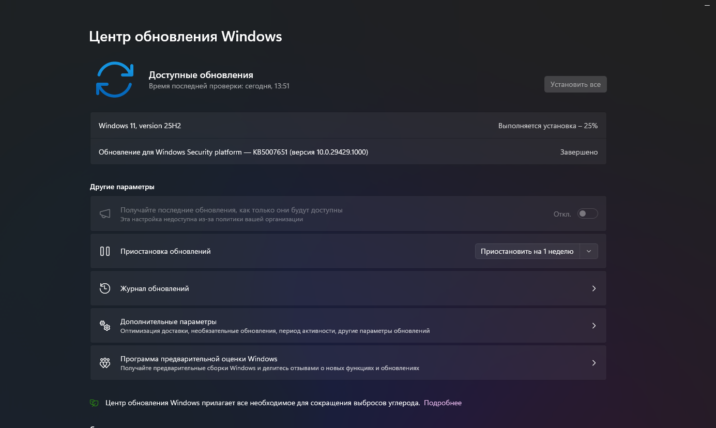
Task: Expand Журнал обновлений with its right chevron
Action: click(x=594, y=288)
